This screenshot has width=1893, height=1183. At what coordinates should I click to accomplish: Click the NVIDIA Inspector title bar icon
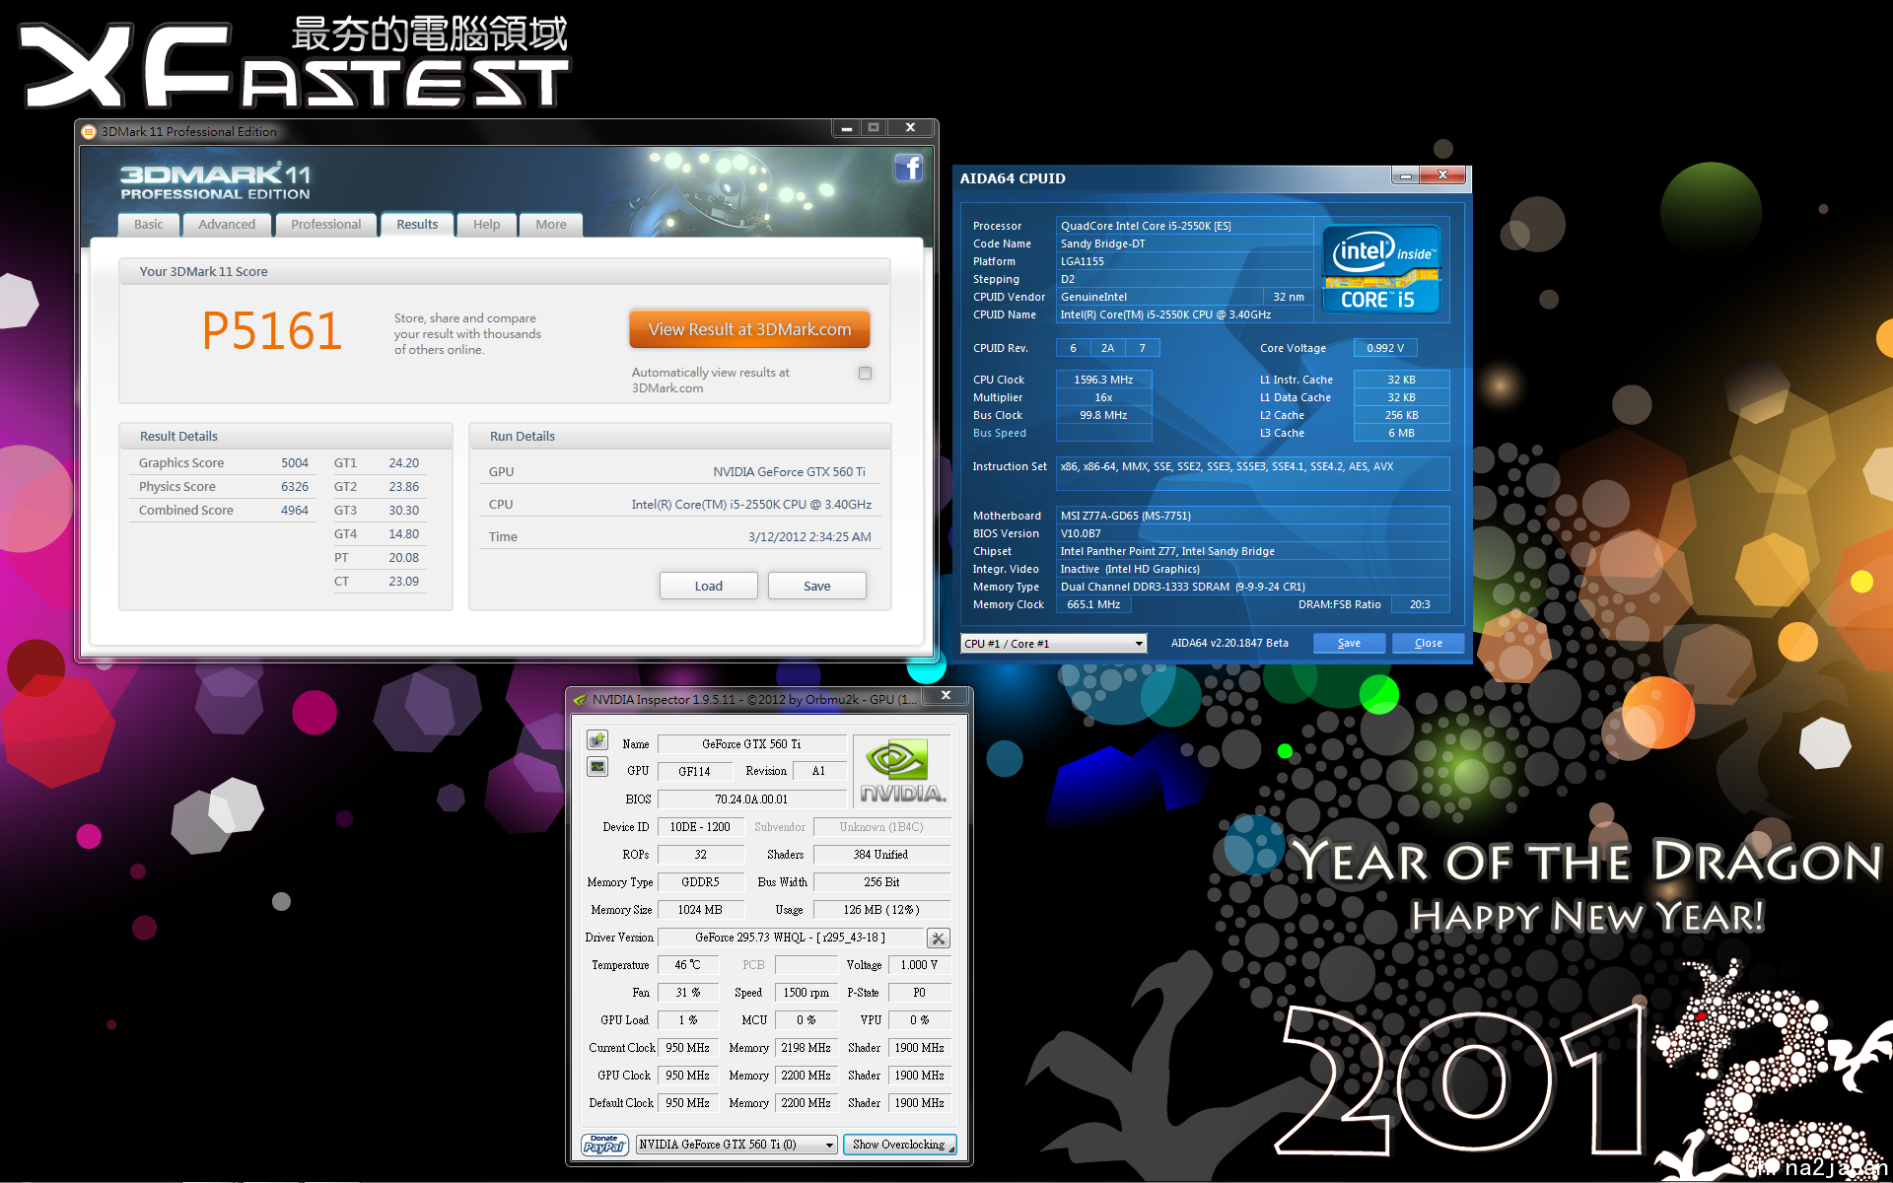[x=580, y=700]
